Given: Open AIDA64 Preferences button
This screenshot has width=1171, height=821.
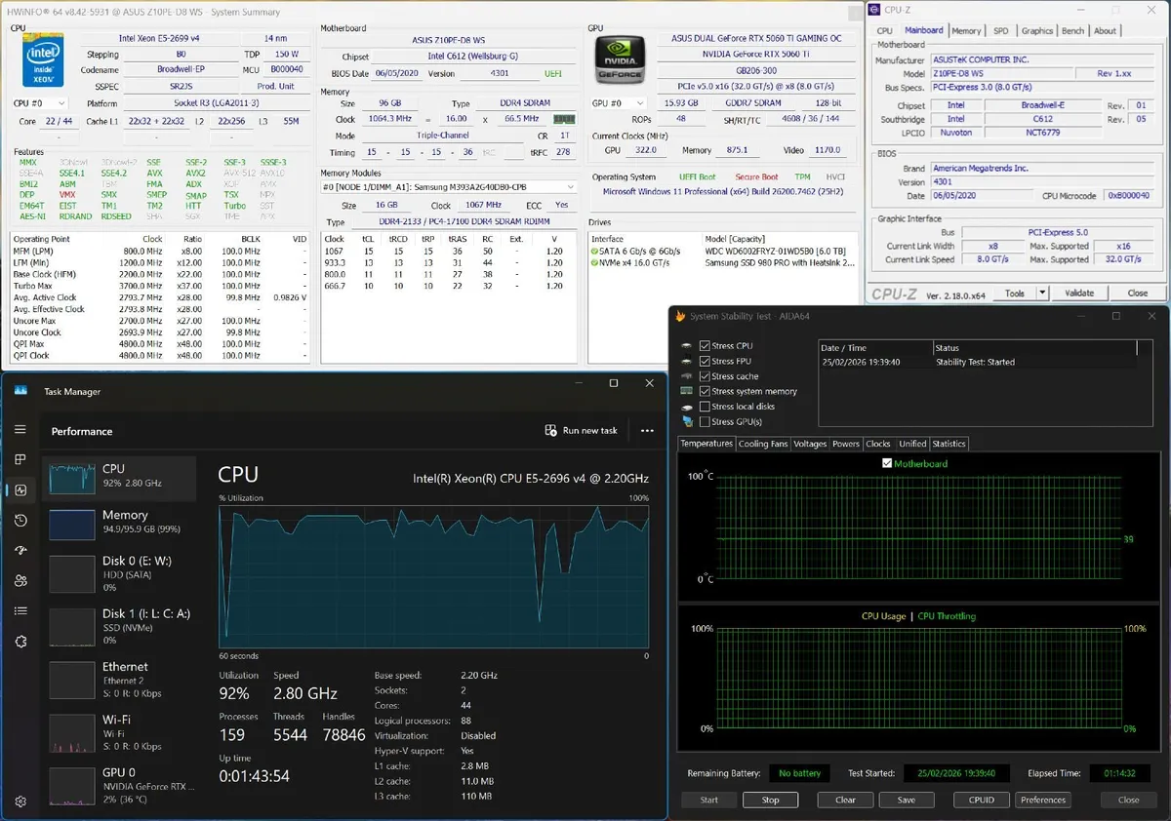Looking at the screenshot, I should coord(1043,800).
